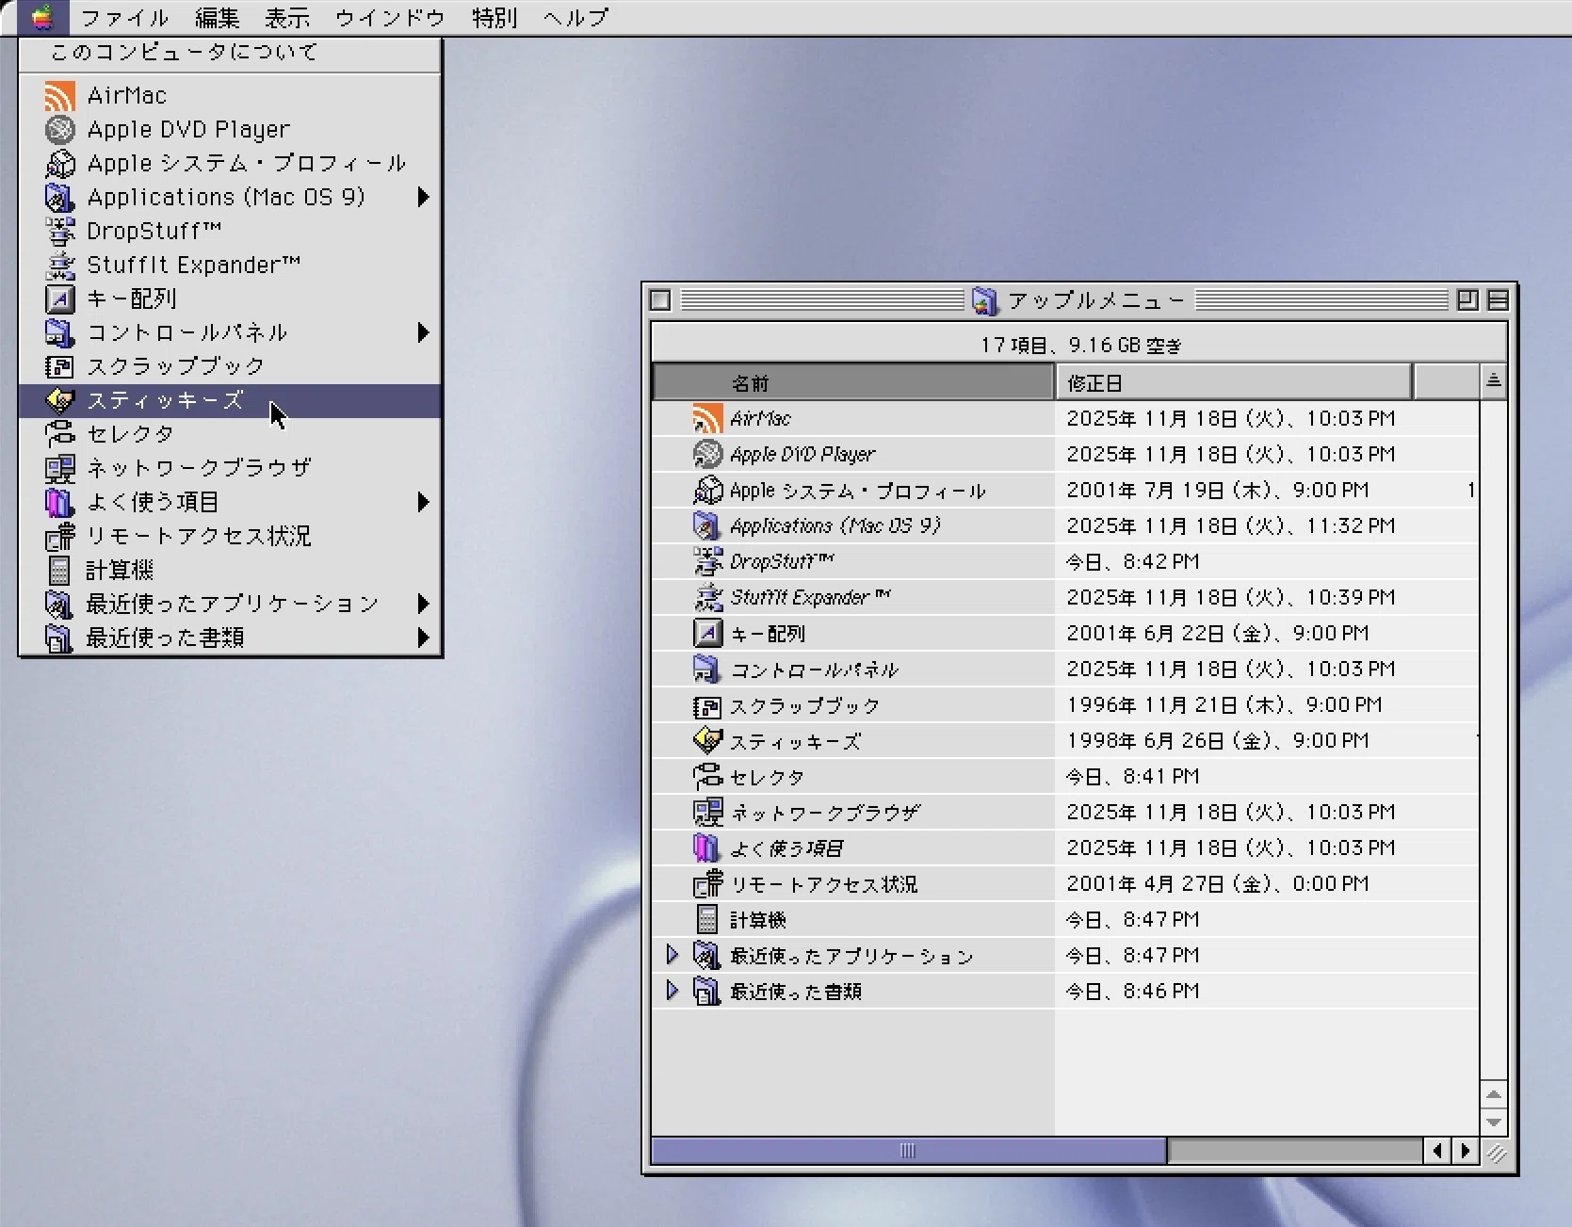The width and height of the screenshot is (1572, 1227).
Task: Select ネットワークブラウザ icon in window list
Action: click(707, 813)
